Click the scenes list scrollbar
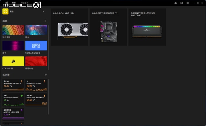The width and height of the screenshot is (206, 126). (48, 48)
